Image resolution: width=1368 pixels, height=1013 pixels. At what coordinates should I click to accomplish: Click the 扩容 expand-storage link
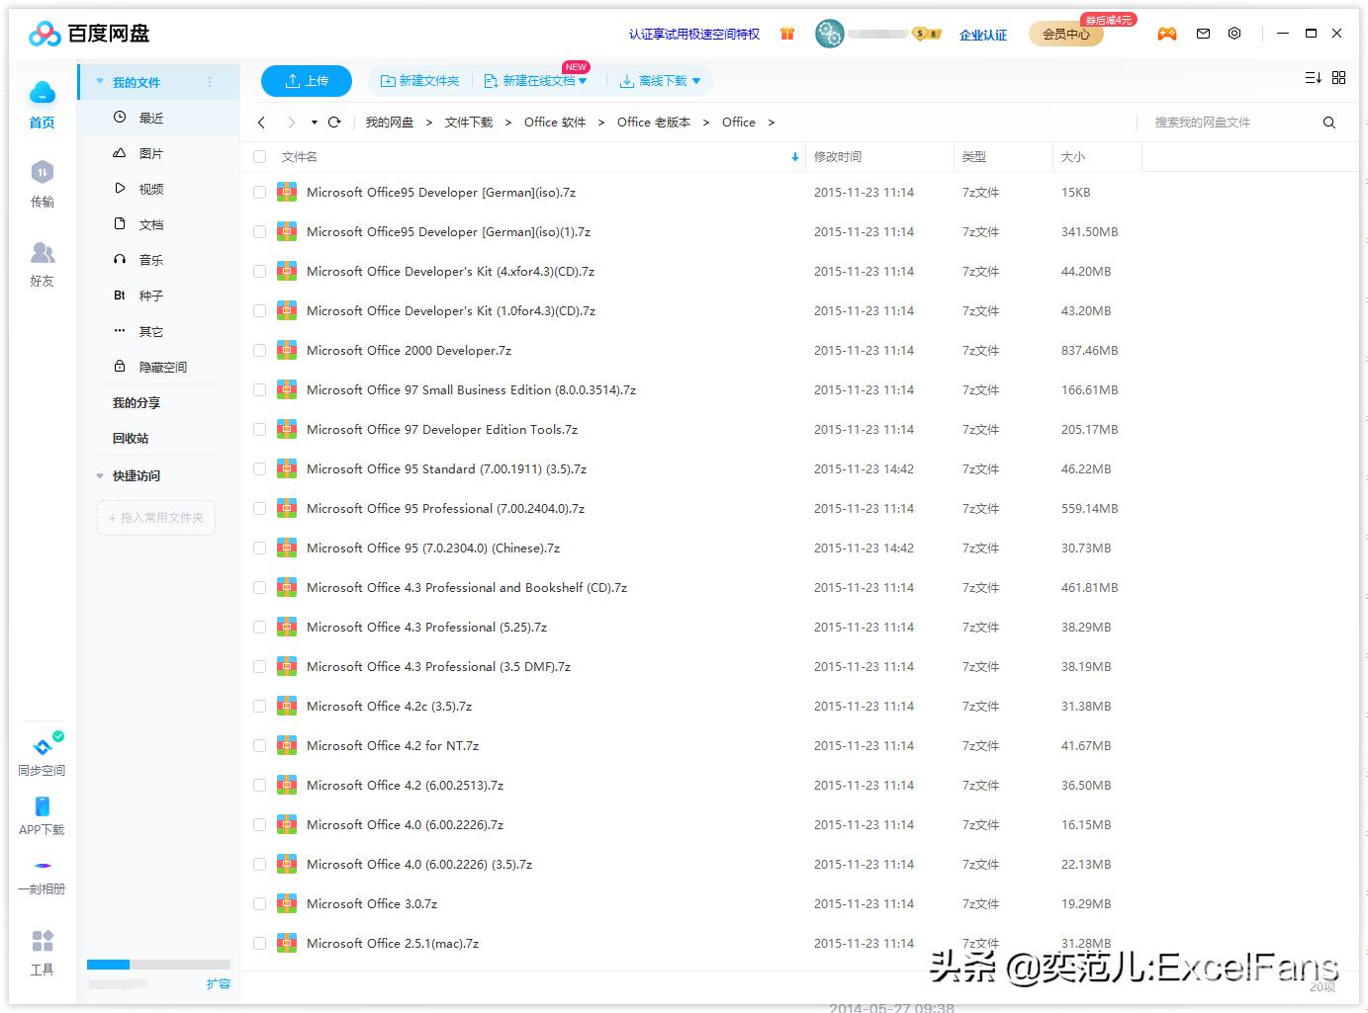pyautogui.click(x=219, y=984)
